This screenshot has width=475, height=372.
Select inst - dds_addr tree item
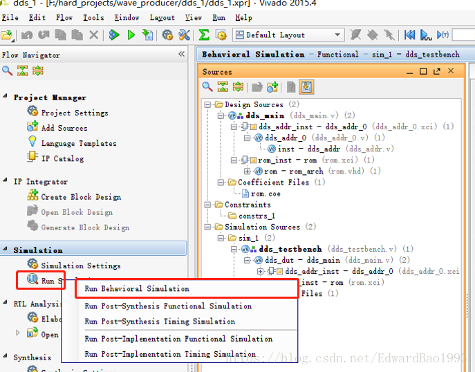pyautogui.click(x=308, y=149)
